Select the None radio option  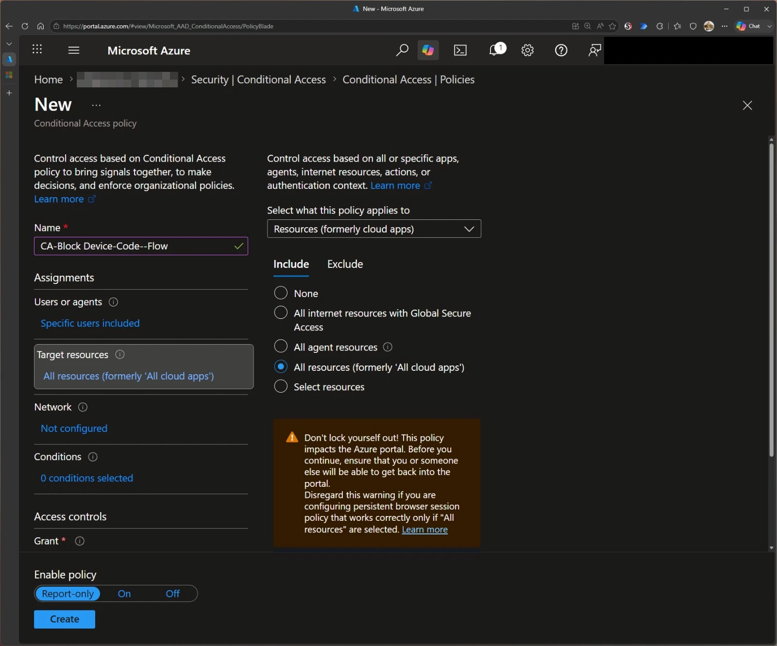[x=281, y=293]
